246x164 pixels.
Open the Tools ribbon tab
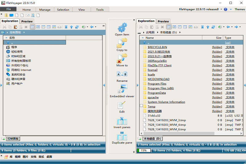(100, 10)
